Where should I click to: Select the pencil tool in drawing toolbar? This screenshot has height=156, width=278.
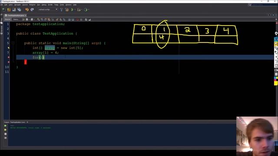click(x=276, y=48)
